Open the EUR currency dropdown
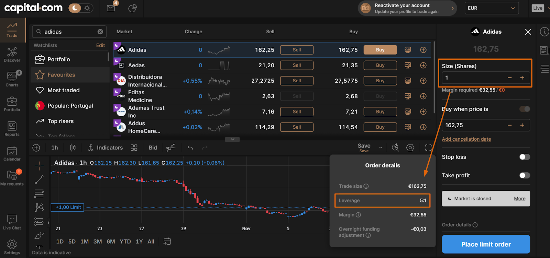550x258 pixels. 492,8
